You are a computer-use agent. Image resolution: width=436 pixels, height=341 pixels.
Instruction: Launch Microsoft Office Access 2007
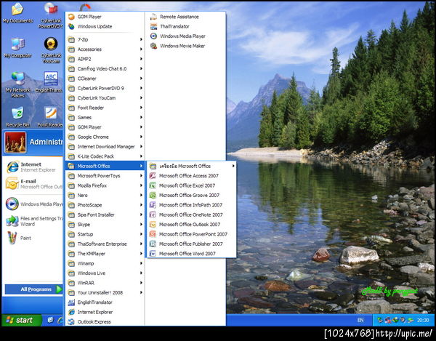pos(191,175)
